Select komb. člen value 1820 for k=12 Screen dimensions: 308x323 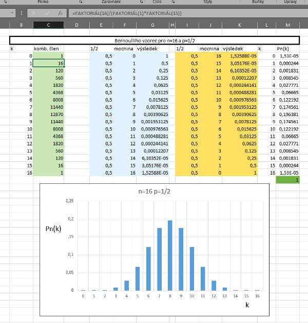click(48, 144)
